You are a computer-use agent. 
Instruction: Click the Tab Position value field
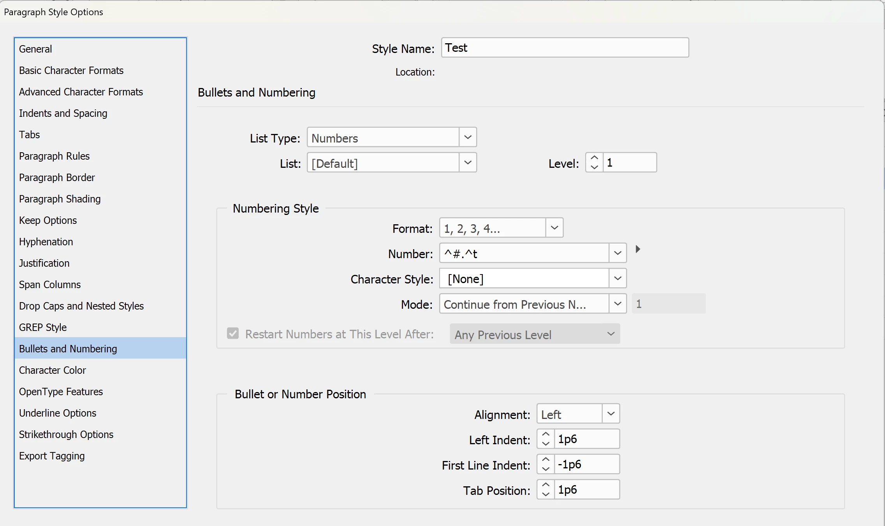coord(586,490)
